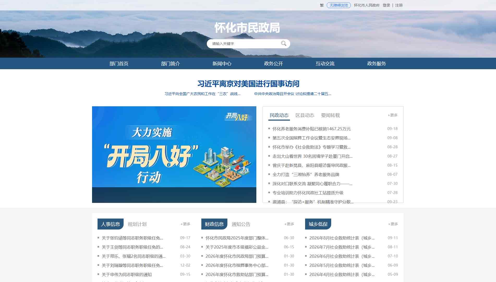This screenshot has height=282, width=496.
Task: Click the 注册 register link
Action: point(399,5)
